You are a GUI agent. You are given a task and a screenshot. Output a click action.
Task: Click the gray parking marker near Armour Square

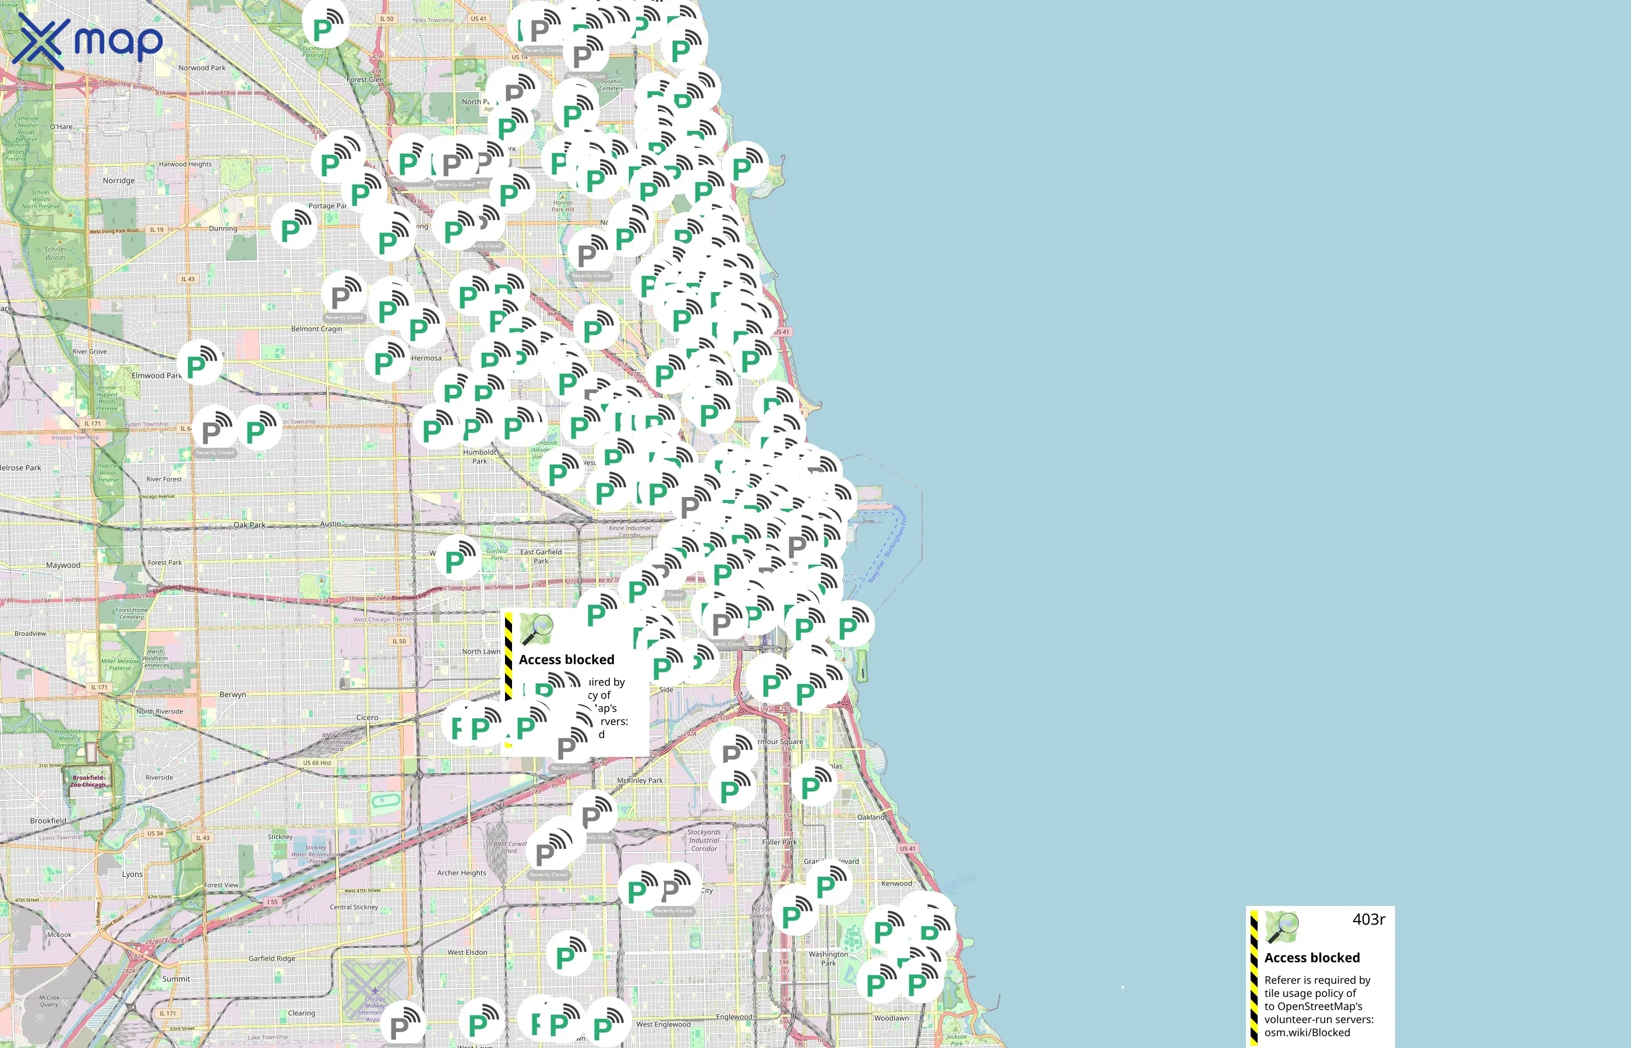730,752
